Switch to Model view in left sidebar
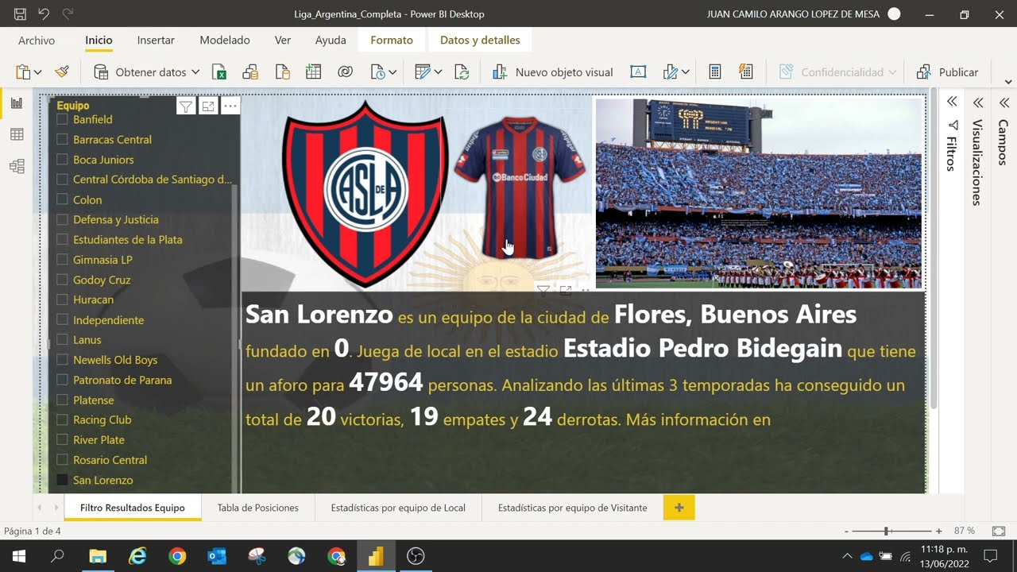 click(17, 166)
